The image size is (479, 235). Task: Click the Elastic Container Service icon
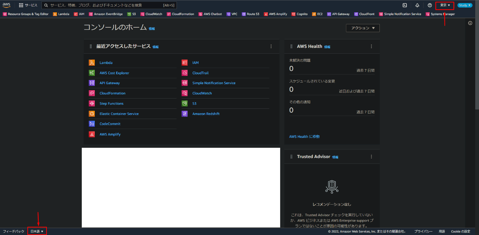tap(92, 114)
